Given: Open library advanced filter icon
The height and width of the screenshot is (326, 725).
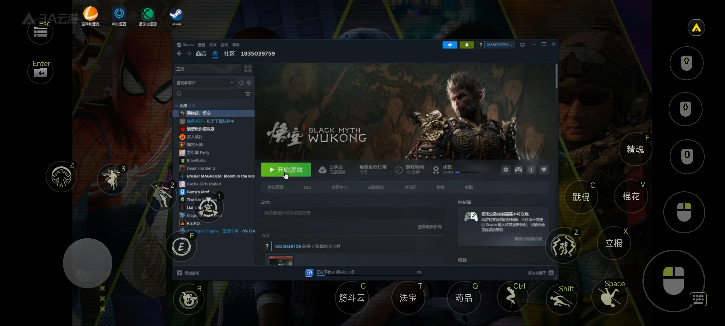Looking at the screenshot, I should click(x=248, y=94).
